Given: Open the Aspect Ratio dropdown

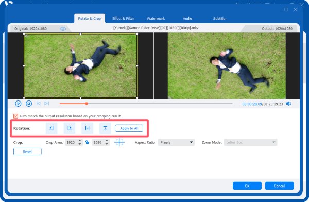Looking at the screenshot, I should coord(176,142).
